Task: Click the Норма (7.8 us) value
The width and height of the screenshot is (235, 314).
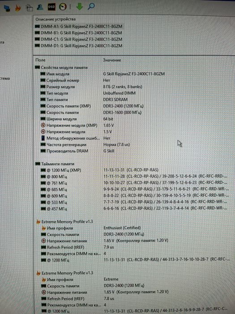Action: point(116,144)
